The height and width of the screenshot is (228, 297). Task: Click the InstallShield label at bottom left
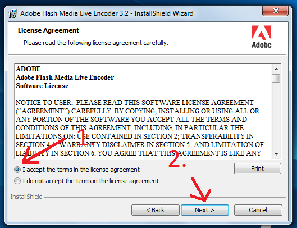pyautogui.click(x=26, y=197)
